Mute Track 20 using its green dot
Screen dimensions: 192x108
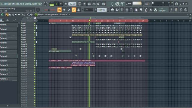[35, 67]
